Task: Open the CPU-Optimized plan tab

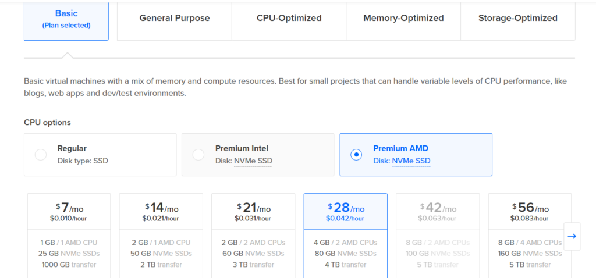Action: click(x=289, y=18)
